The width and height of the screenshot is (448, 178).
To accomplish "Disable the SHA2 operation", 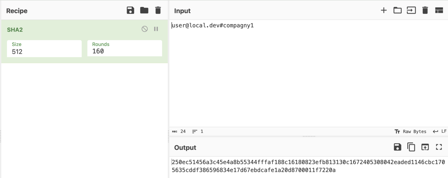I will (145, 29).
